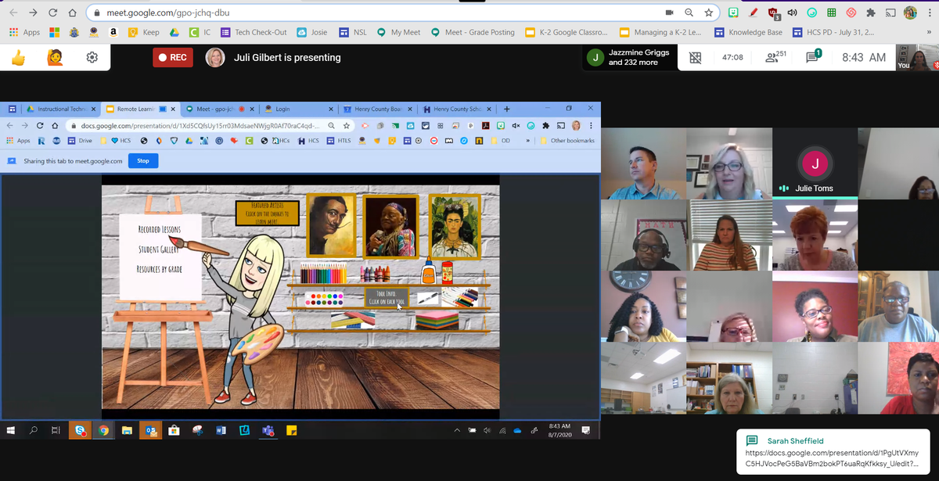The height and width of the screenshot is (481, 939).
Task: Open the Josie bookmark
Action: pyautogui.click(x=312, y=32)
